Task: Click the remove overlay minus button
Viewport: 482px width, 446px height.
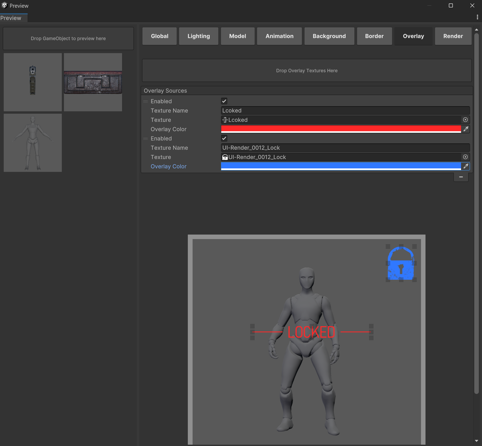Action: pos(461,177)
